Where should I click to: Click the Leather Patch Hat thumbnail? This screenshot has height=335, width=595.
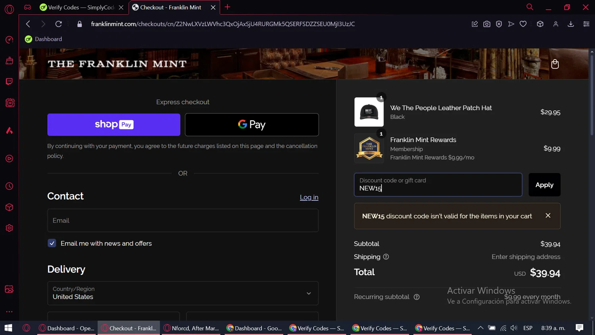tap(369, 112)
